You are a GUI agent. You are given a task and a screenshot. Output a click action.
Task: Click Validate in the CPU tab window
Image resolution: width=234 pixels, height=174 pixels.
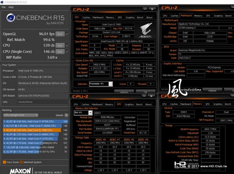(124, 92)
